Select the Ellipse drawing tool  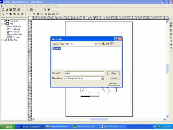pos(58,14)
